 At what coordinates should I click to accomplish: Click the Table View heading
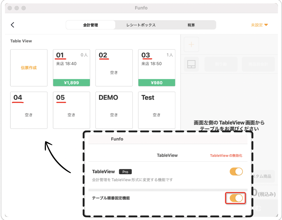pos(21,41)
